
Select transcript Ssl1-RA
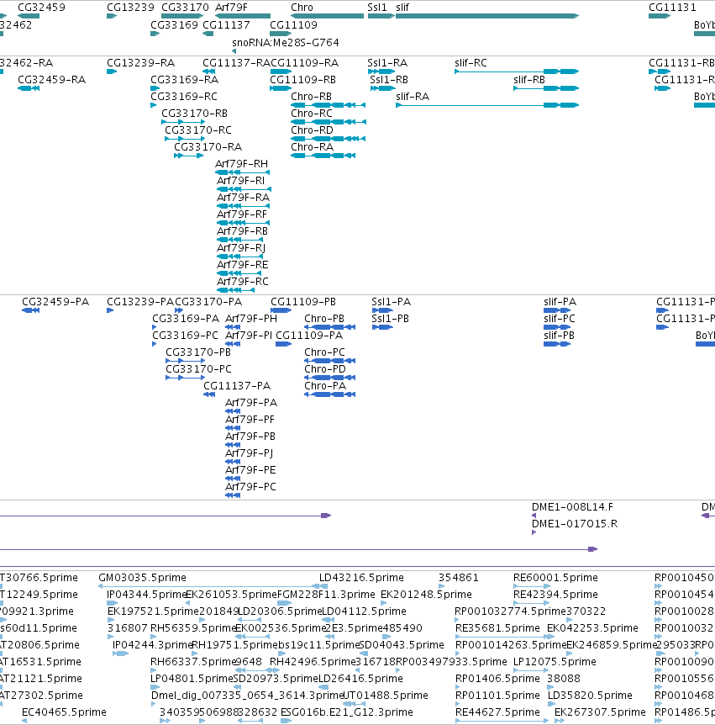tap(387, 63)
